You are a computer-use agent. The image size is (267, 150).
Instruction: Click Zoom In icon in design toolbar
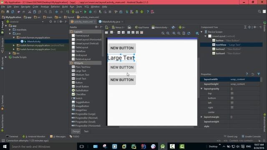click(x=174, y=33)
